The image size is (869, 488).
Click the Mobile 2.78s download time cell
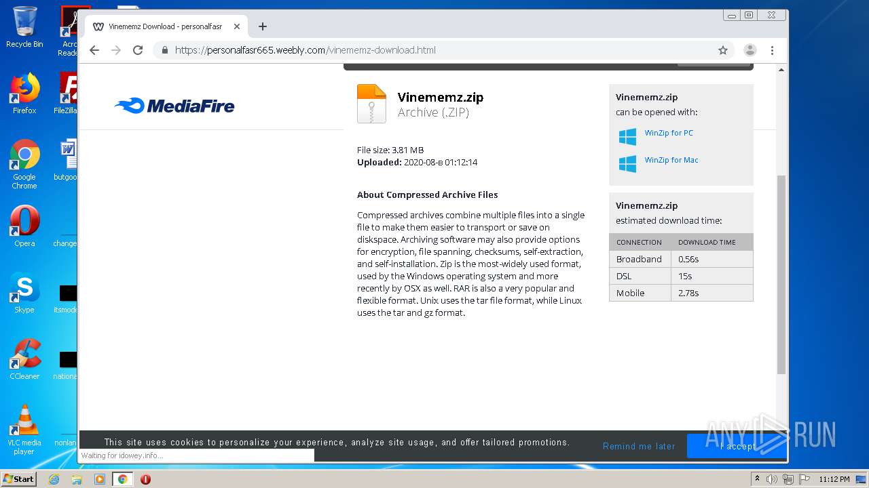pyautogui.click(x=712, y=293)
